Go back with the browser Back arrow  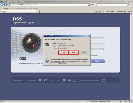[x=2, y=5]
